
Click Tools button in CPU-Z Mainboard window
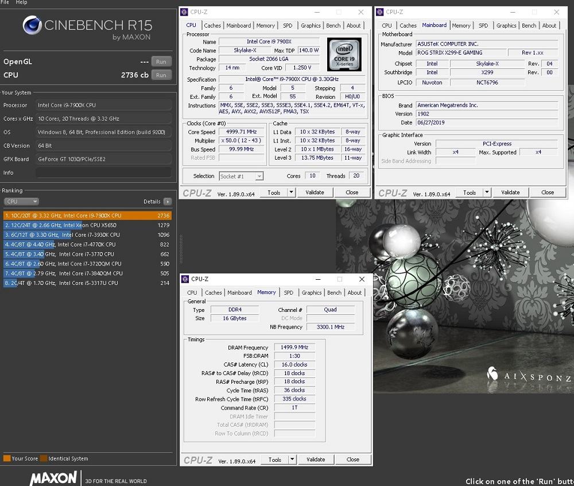pos(470,192)
